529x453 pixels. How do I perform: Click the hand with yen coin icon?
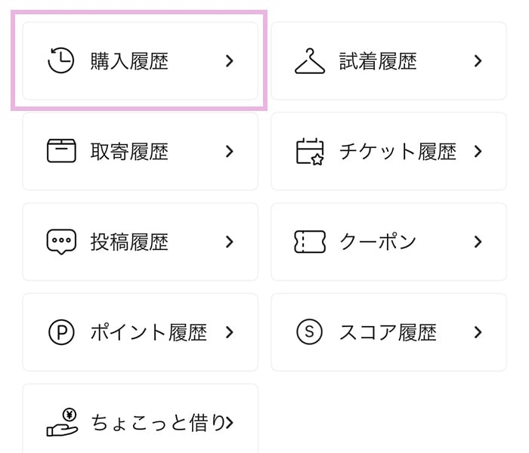coord(61,422)
